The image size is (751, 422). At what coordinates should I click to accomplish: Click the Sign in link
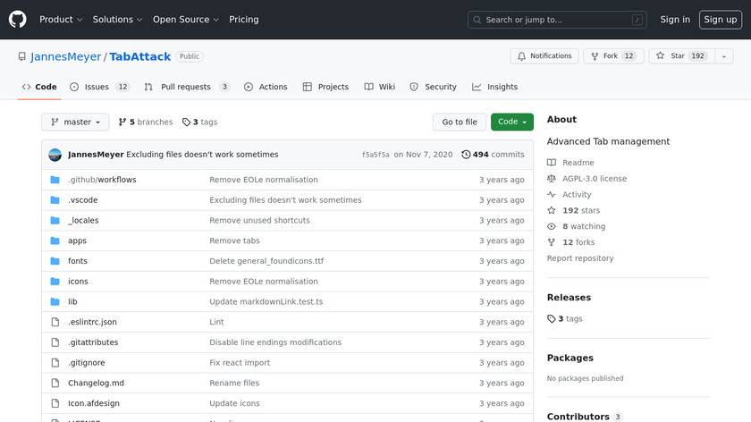point(675,20)
